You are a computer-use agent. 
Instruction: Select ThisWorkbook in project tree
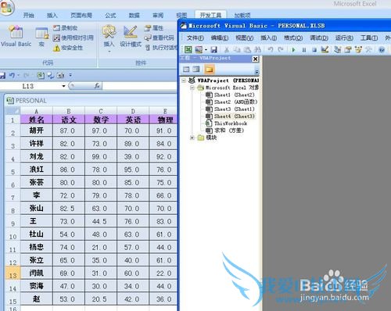tap(226, 123)
